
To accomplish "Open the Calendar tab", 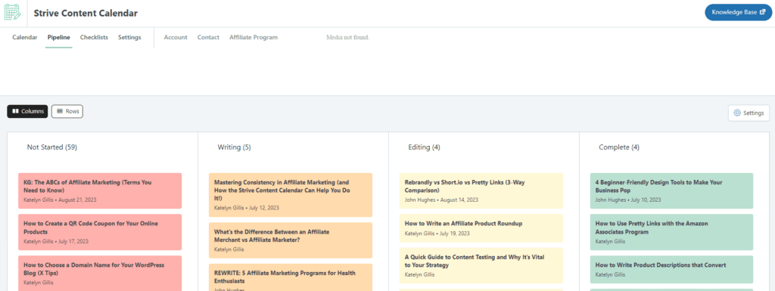I will (25, 38).
